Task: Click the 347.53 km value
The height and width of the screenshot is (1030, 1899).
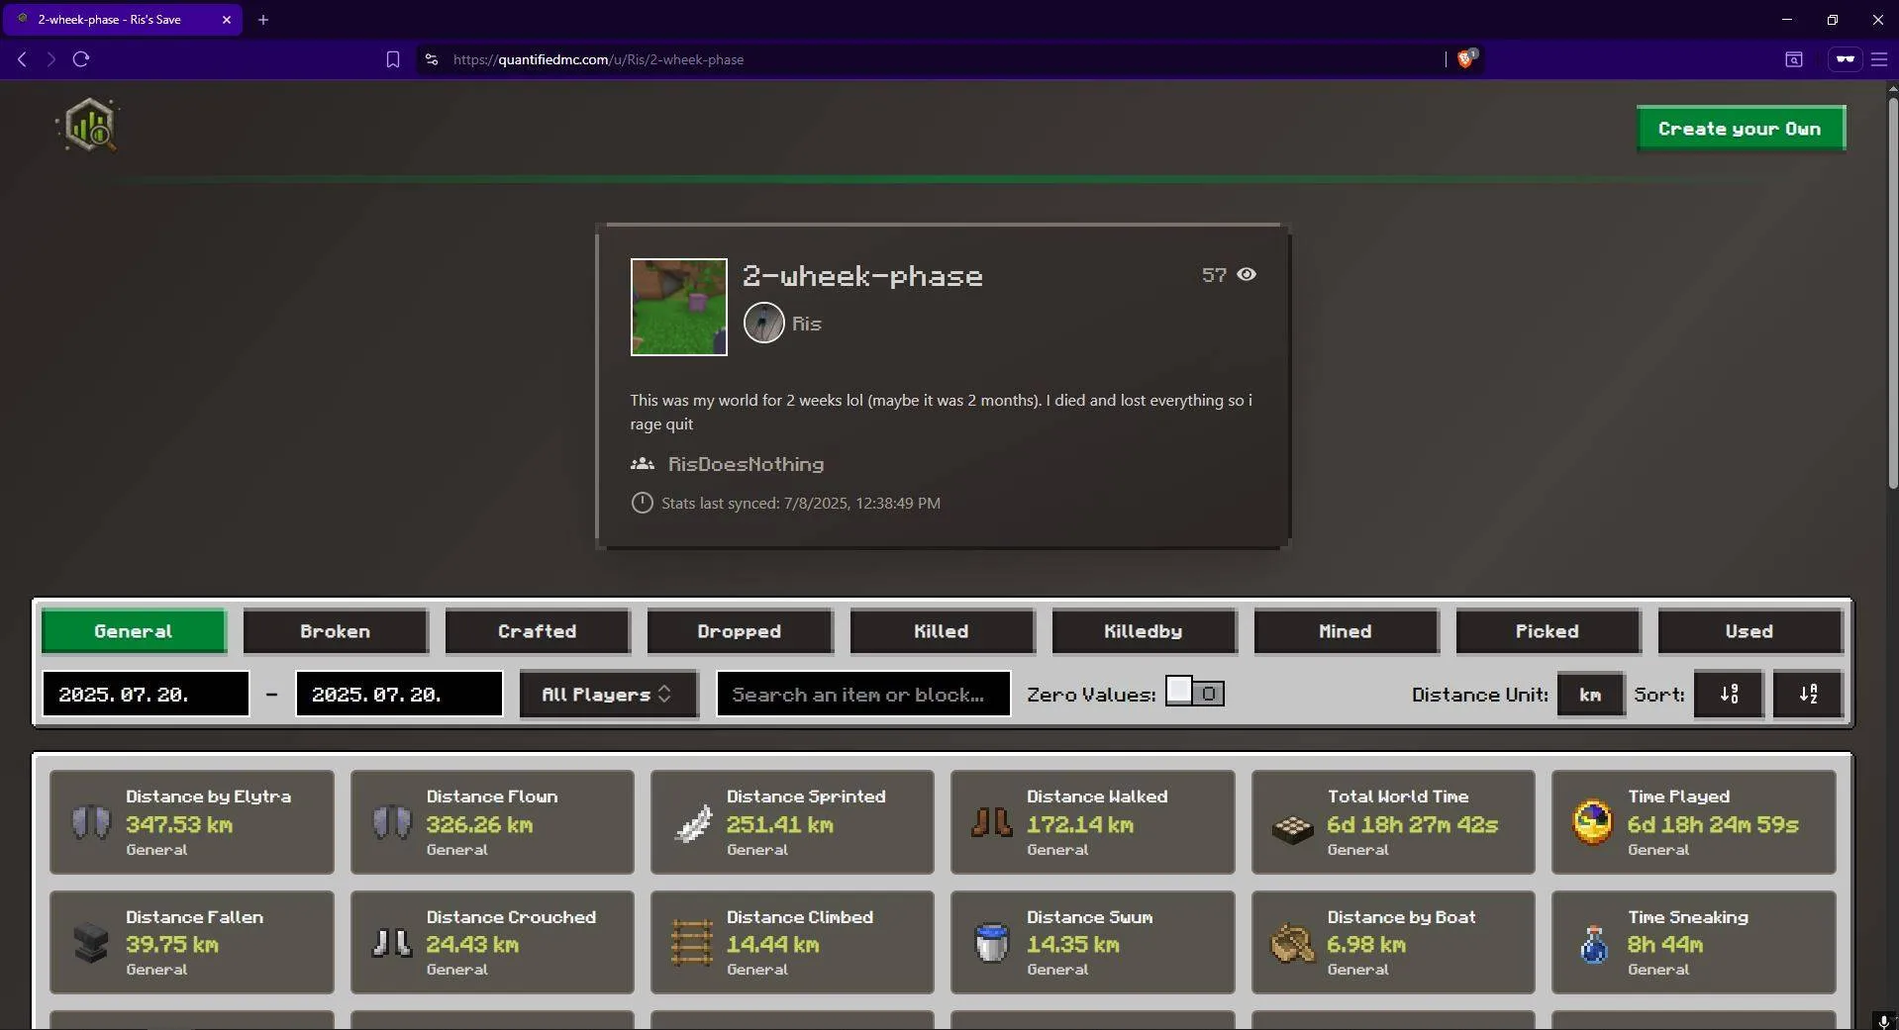Action: click(x=179, y=824)
